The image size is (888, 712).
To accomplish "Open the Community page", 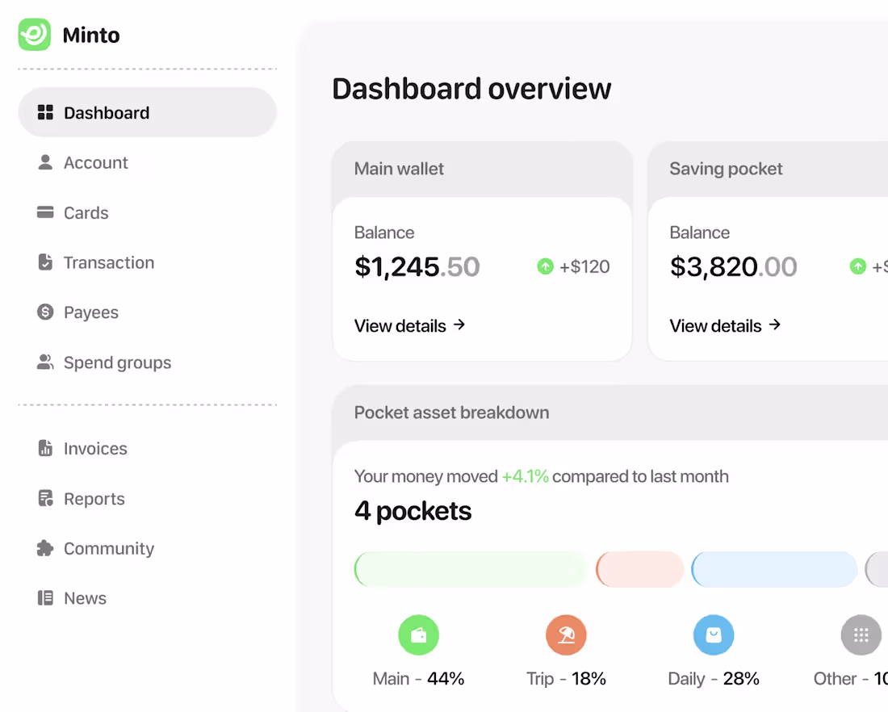I will pyautogui.click(x=147, y=548).
